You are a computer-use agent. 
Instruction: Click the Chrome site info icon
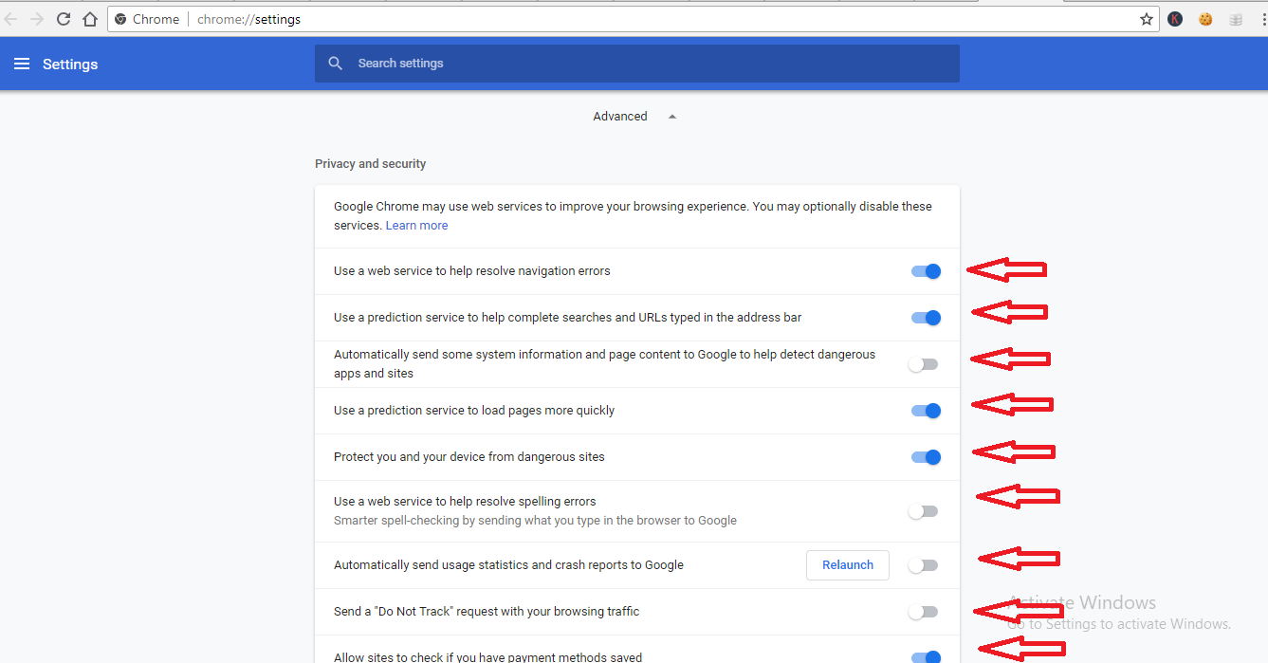click(x=120, y=19)
